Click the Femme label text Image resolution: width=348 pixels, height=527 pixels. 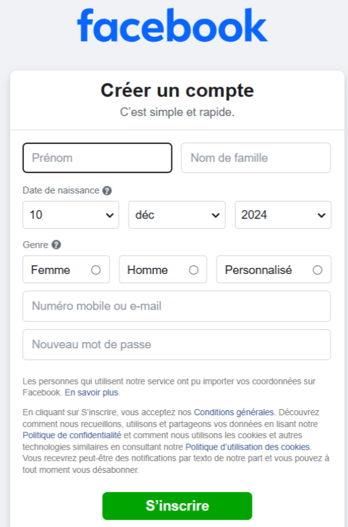50,270
